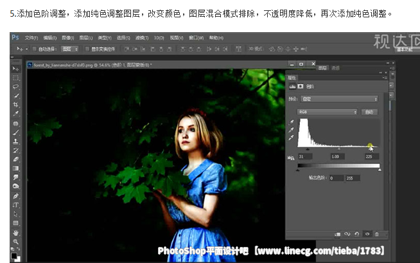Select the Rectangular Marquee tool
This screenshot has width=420, height=263.
coord(16,78)
